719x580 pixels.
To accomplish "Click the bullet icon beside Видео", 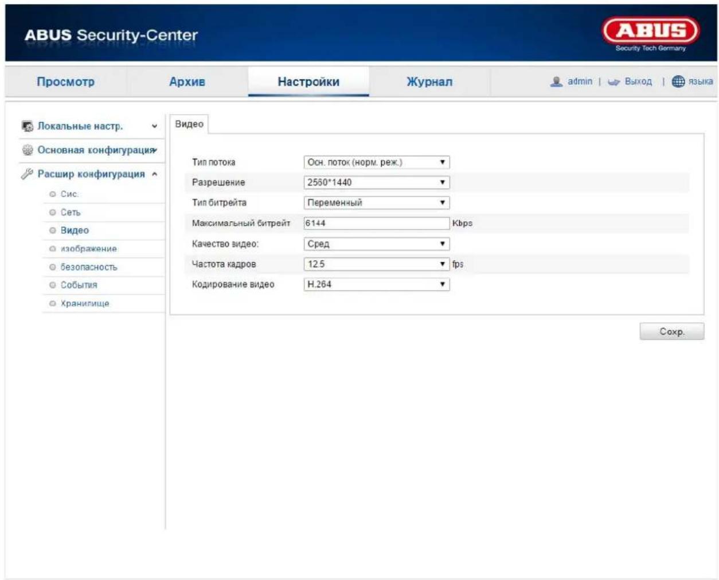I will pyautogui.click(x=53, y=230).
